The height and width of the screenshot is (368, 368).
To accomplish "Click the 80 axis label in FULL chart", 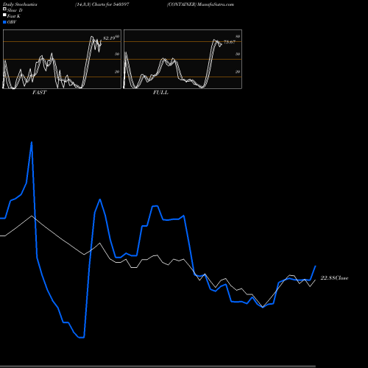I will click(x=238, y=36).
